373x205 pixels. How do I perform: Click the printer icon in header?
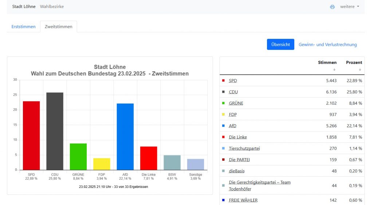coord(332,7)
